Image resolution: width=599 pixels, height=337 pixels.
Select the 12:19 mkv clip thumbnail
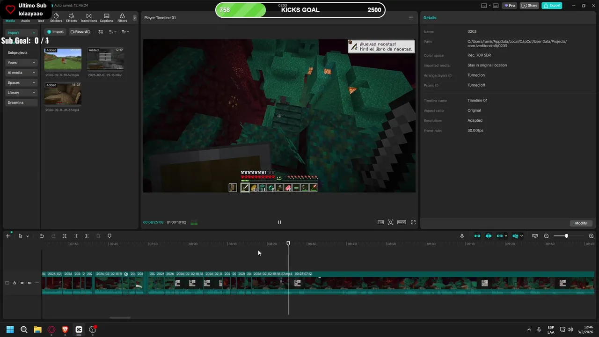coord(105,59)
